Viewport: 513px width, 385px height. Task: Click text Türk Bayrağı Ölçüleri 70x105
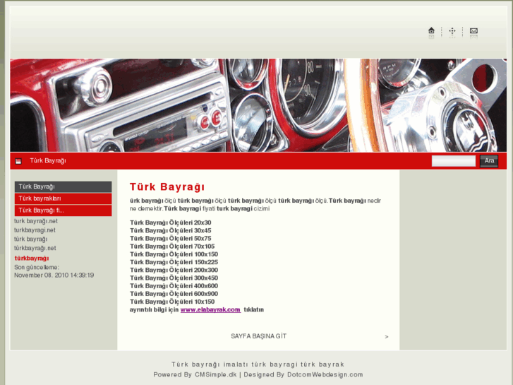(x=172, y=246)
